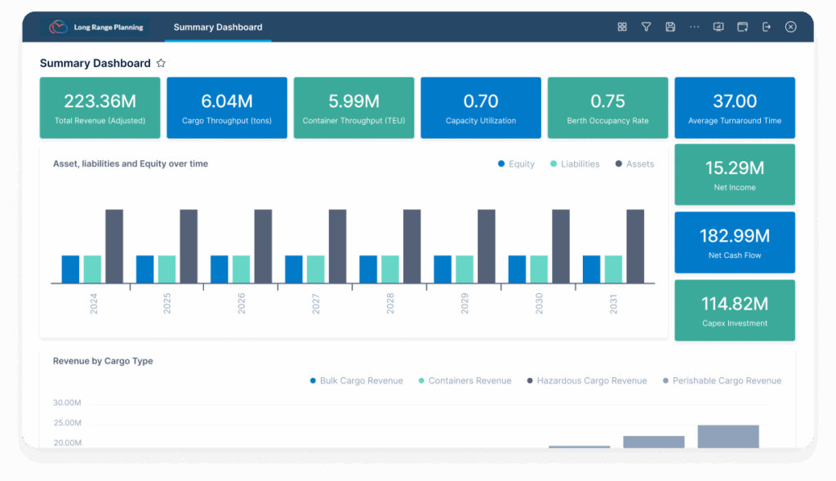Open the presentation mode icon
836x481 pixels.
(718, 27)
